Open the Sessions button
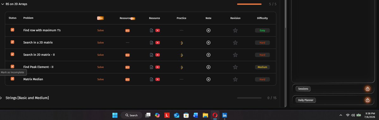 (303, 89)
